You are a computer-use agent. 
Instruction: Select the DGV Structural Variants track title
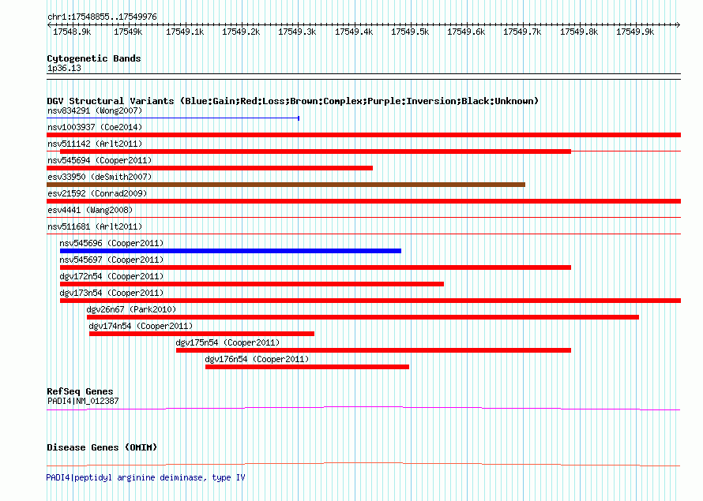(x=292, y=101)
